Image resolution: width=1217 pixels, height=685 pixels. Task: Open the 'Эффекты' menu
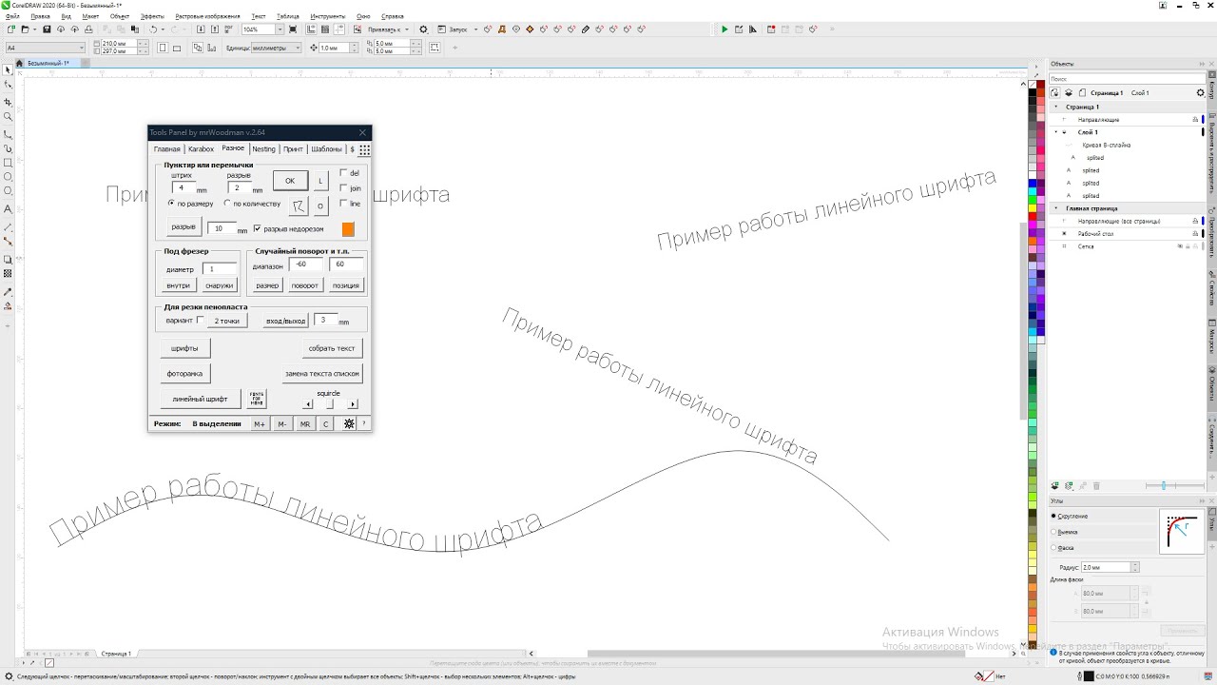pyautogui.click(x=152, y=16)
